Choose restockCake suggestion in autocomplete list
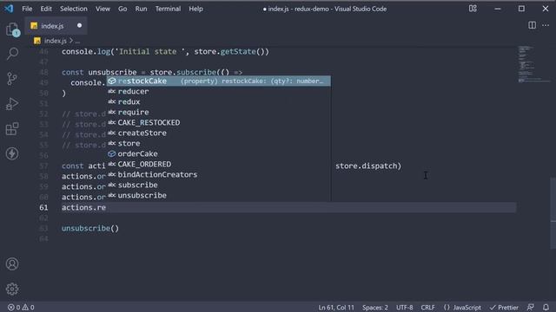 tap(219, 81)
